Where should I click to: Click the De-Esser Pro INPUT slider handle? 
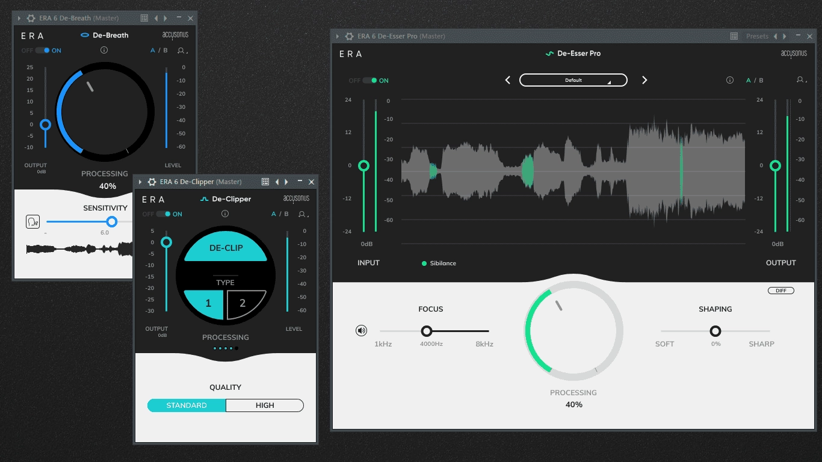[363, 165]
